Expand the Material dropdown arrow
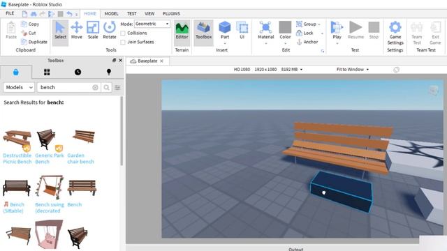This screenshot has width=447, height=251. coord(265,43)
